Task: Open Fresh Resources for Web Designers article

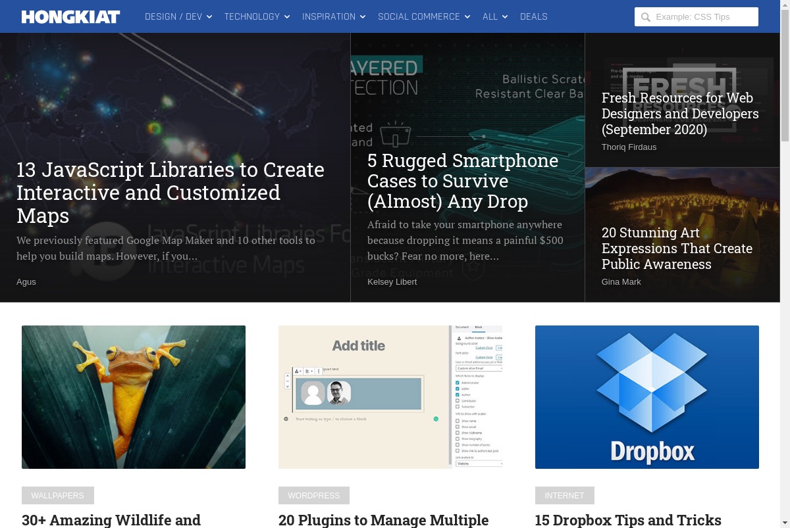Action: coord(680,114)
